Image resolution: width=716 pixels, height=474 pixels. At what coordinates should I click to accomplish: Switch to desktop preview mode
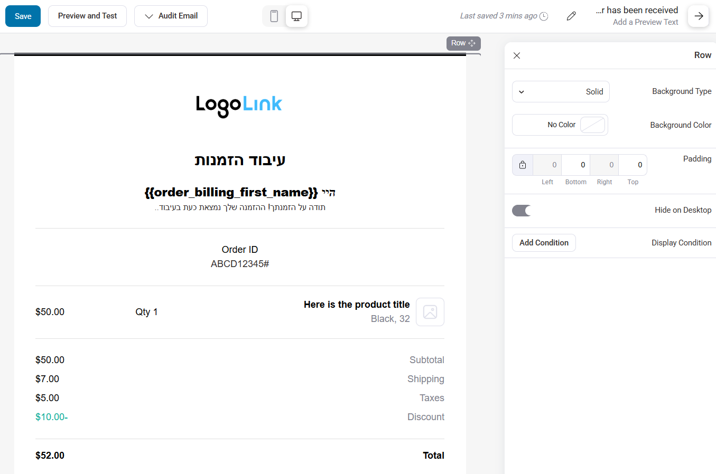(296, 16)
